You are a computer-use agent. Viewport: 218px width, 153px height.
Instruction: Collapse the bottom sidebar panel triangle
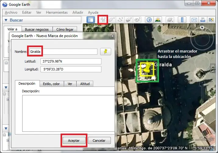[x=6, y=128]
